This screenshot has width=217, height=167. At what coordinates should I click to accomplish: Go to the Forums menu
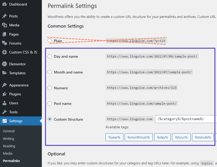(15, 43)
